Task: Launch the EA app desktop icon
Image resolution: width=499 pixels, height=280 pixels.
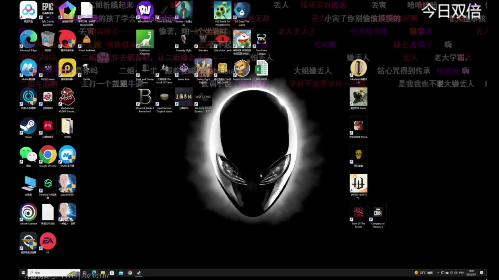Action: click(x=48, y=243)
